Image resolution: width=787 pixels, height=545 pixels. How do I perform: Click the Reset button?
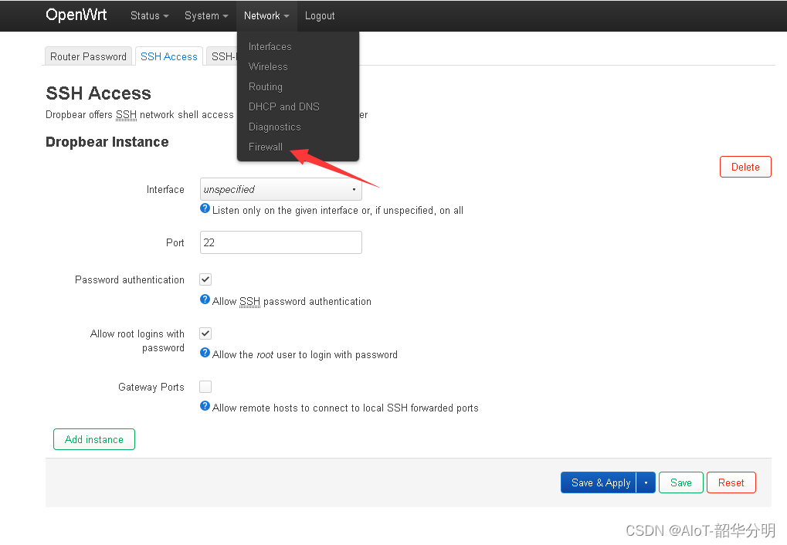pos(731,482)
